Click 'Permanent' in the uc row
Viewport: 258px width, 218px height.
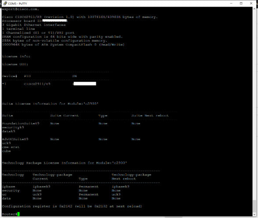[88, 194]
